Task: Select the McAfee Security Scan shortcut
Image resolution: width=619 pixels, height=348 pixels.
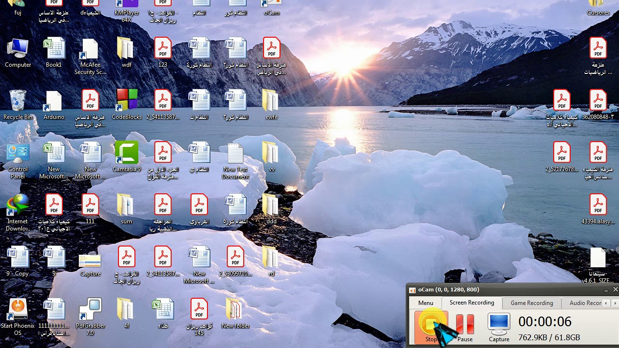Action: pyautogui.click(x=90, y=57)
